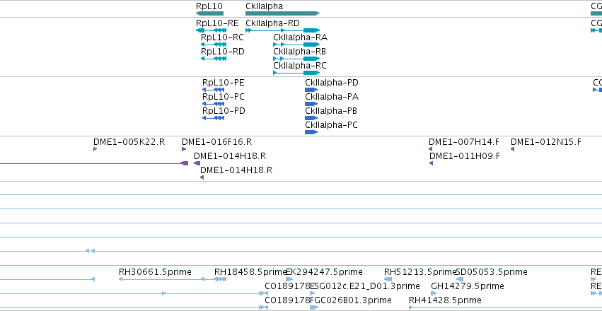This screenshot has width=602, height=311.
Task: Click the RpL10 gene name label
Action: click(x=209, y=6)
